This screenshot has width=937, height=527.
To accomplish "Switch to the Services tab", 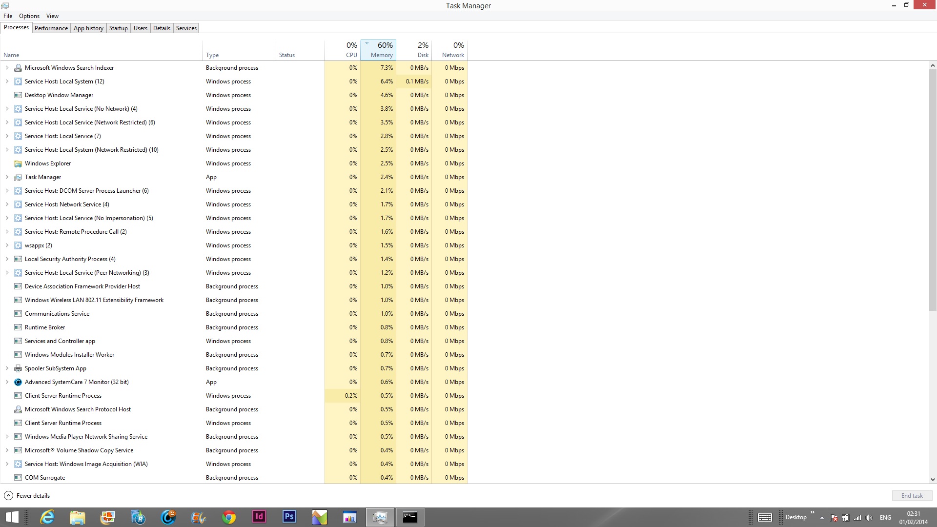I will [186, 28].
